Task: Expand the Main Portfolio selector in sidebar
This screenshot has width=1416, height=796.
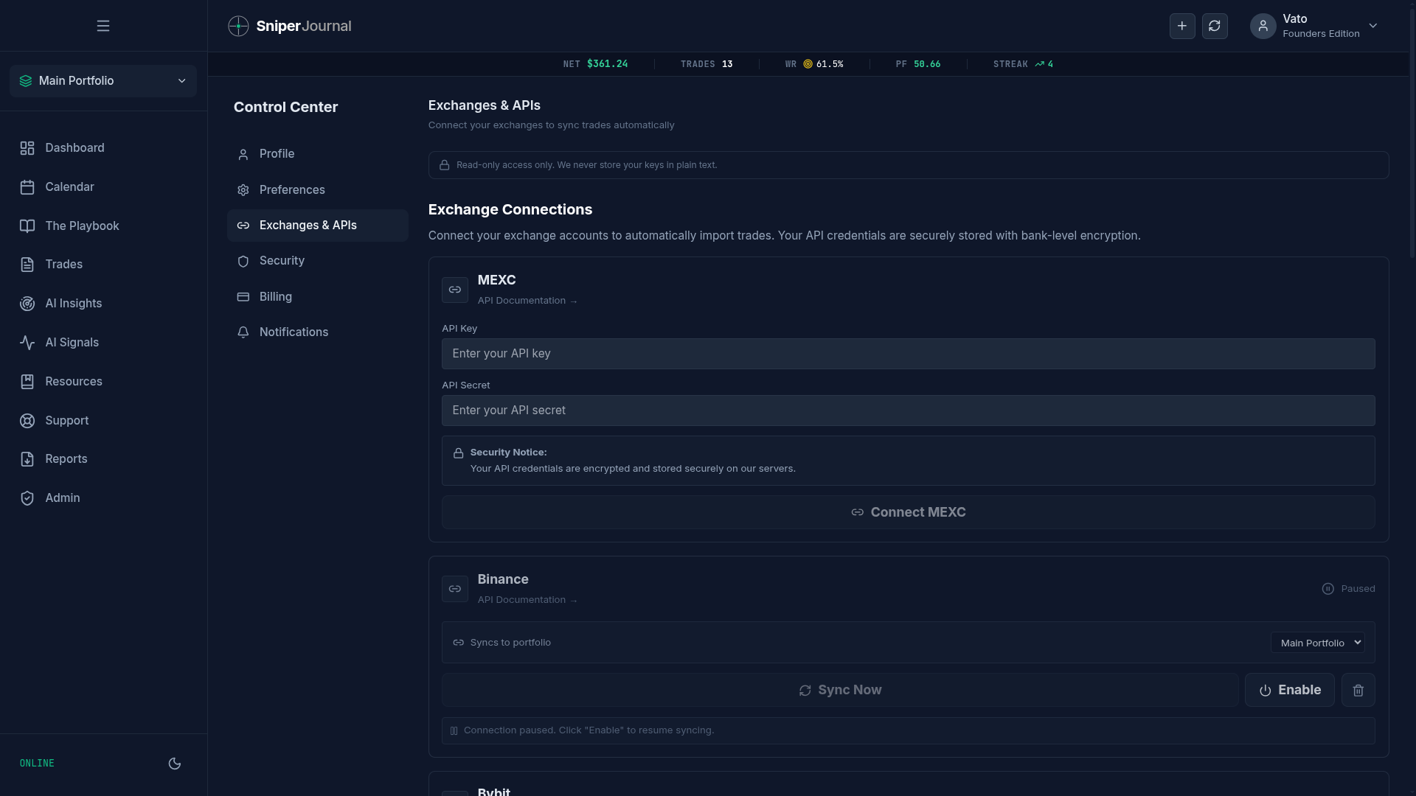Action: click(x=103, y=81)
